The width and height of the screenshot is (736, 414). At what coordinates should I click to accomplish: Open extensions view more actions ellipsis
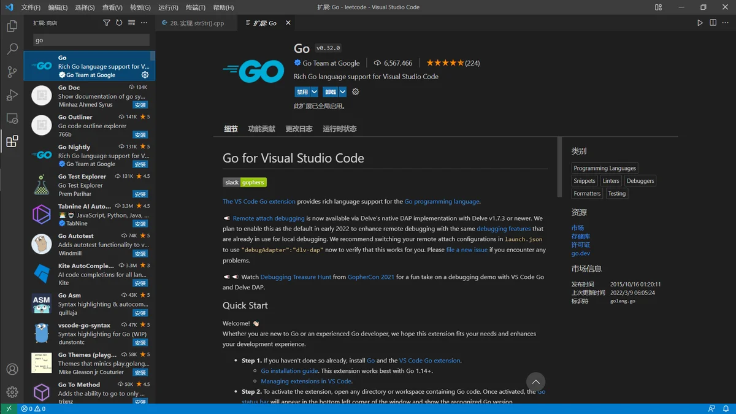(x=144, y=23)
